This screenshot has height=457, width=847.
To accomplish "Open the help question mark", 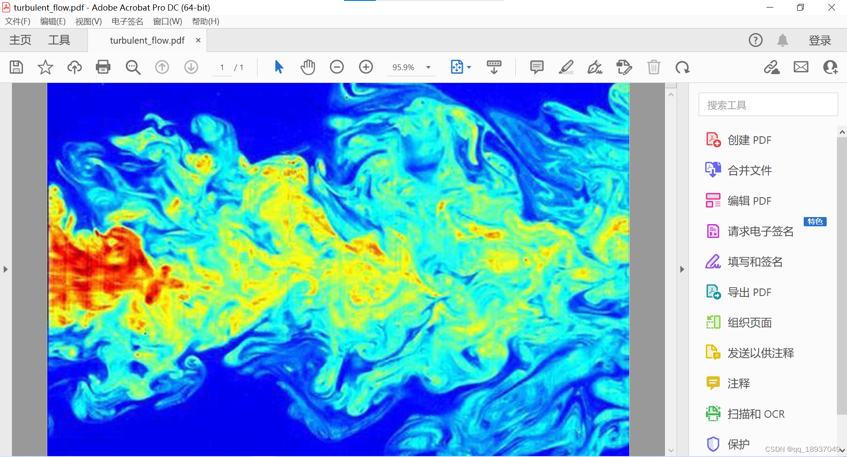I will click(x=756, y=40).
